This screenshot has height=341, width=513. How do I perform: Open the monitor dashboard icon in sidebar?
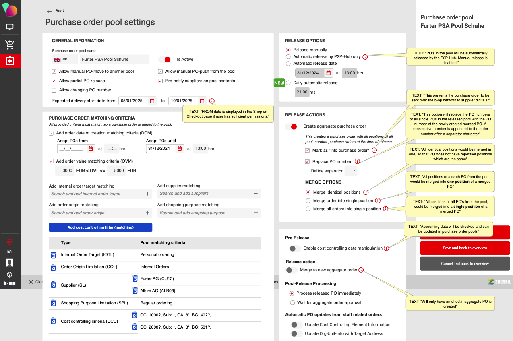[10, 27]
